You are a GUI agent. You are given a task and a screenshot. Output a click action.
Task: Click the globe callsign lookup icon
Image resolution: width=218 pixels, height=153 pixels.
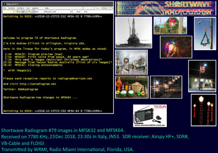(x=26, y=12)
